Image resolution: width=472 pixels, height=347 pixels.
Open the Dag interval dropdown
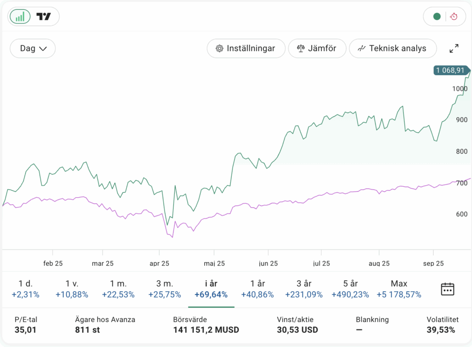click(x=33, y=48)
